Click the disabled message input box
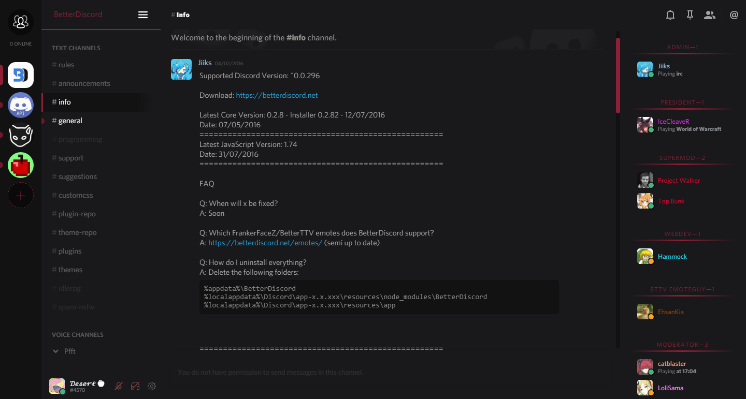The image size is (746, 399). coord(391,372)
